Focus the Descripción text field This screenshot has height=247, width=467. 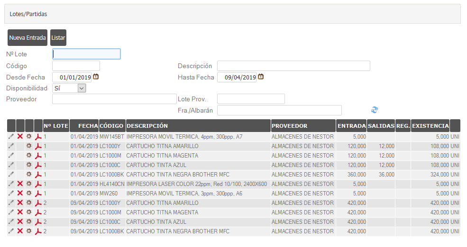[x=293, y=66]
